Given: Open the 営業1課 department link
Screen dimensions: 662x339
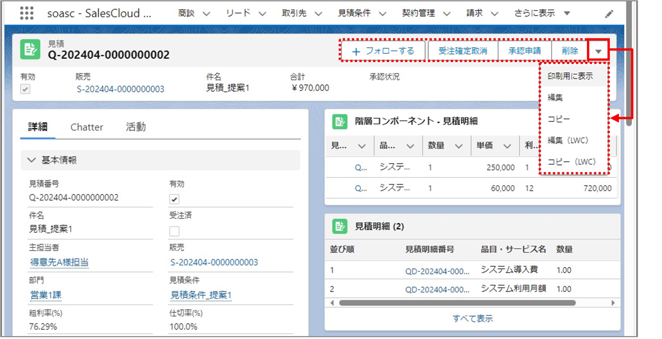Looking at the screenshot, I should 46,295.
